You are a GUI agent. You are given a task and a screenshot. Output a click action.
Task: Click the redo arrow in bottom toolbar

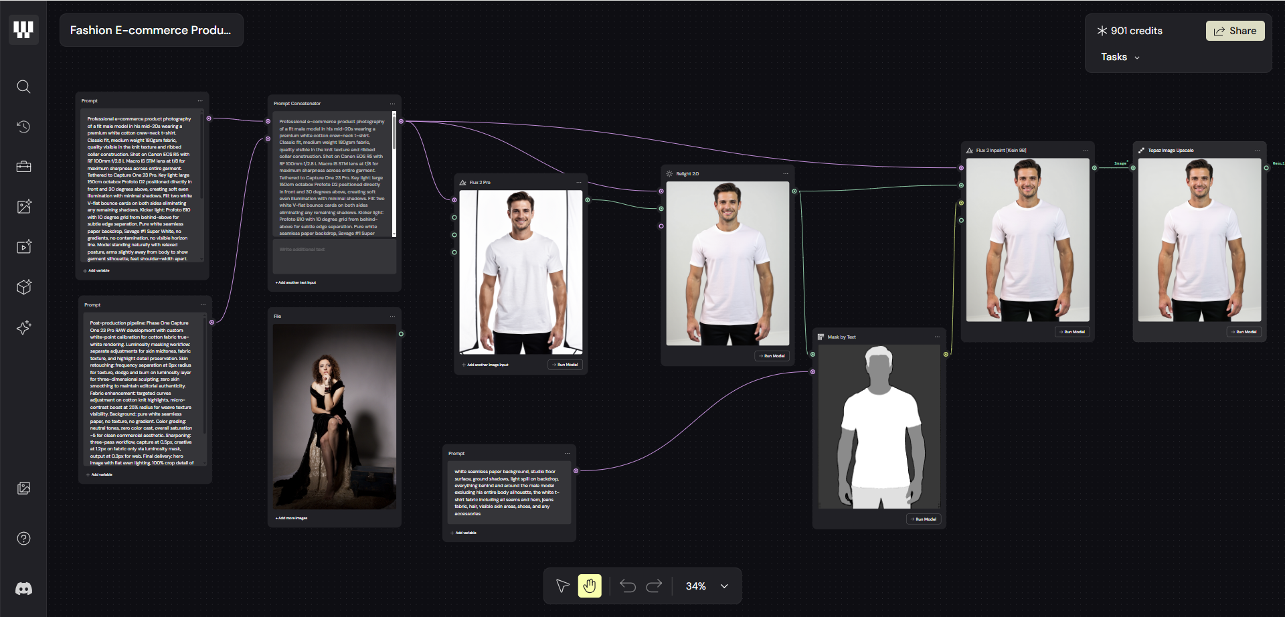pos(654,586)
